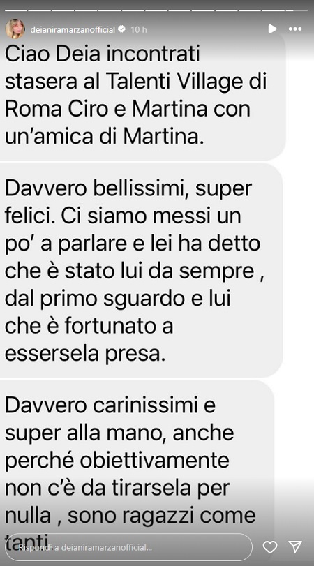The image size is (314, 566).
Task: Open the three-dot more options menu
Action: [x=295, y=29]
